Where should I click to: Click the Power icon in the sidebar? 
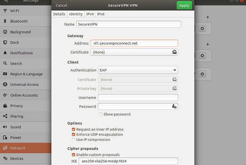(x=5, y=137)
